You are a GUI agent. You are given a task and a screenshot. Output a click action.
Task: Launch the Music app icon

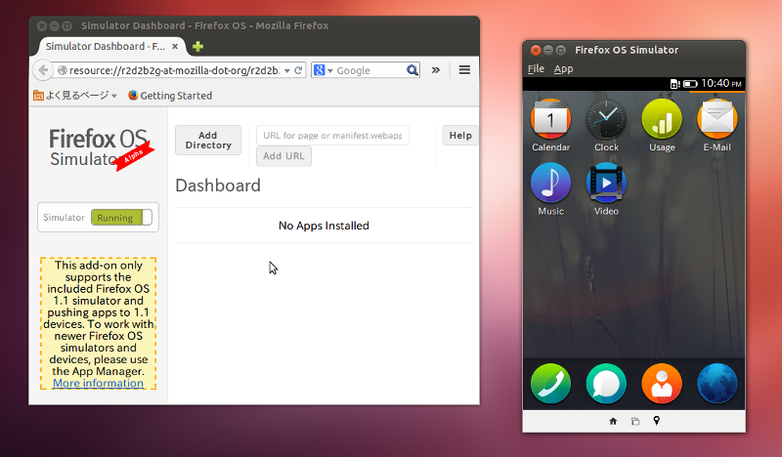(x=550, y=183)
